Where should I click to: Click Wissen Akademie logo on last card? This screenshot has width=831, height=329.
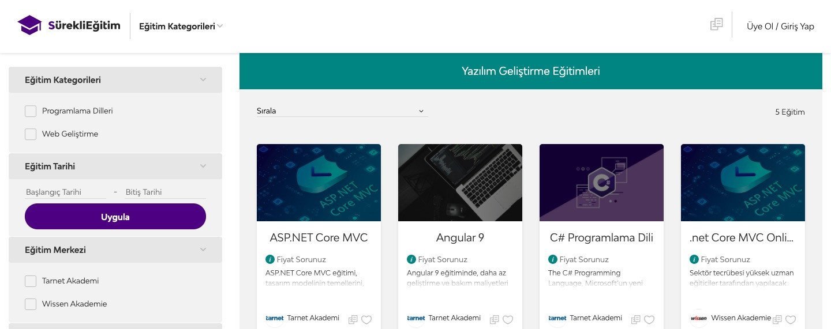[x=699, y=318]
